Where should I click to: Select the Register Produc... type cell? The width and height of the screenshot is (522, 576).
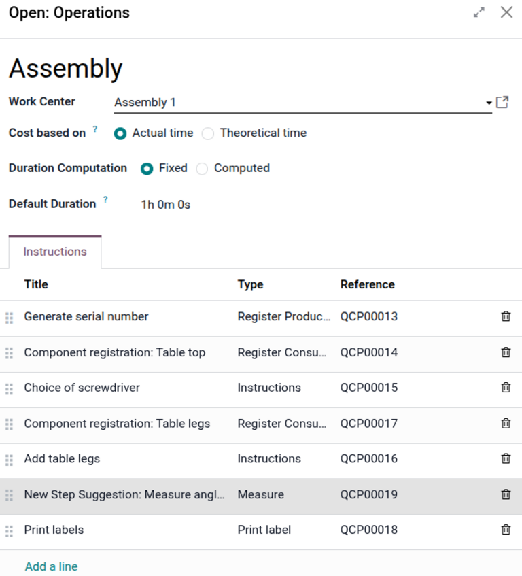tap(283, 316)
